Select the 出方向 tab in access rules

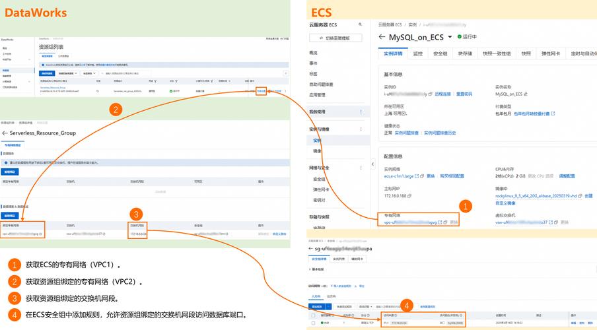pos(332,296)
